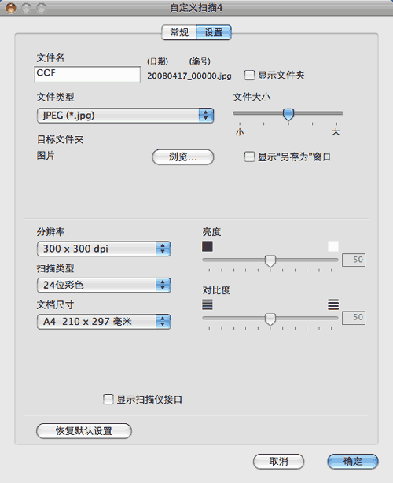Image resolution: width=393 pixels, height=483 pixels.
Task: Toggle the 显示"另存为"窗口 checkbox
Action: [249, 157]
